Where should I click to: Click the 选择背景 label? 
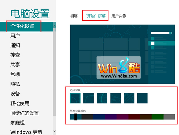click(75, 90)
